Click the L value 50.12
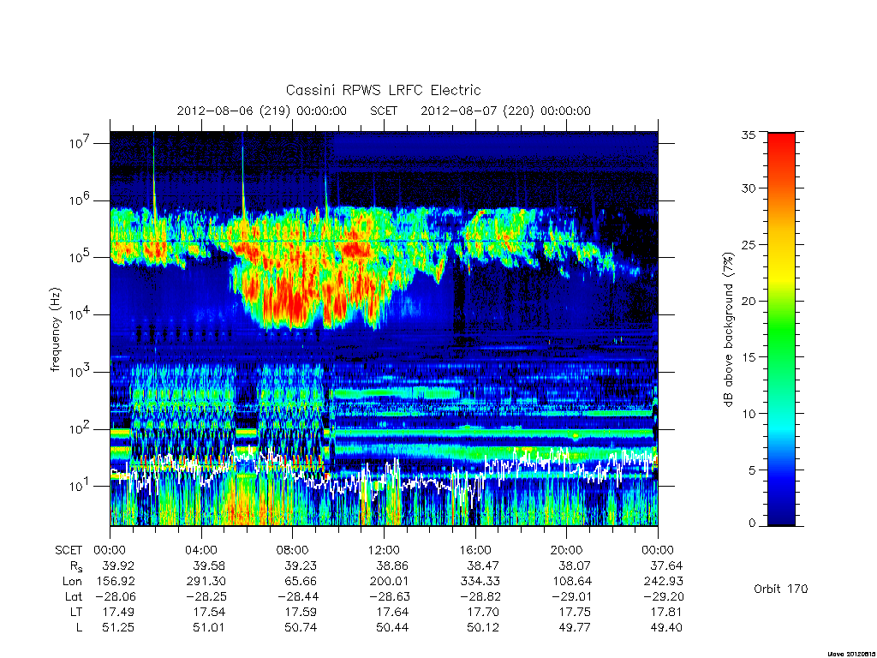877x658 pixels. 483,627
